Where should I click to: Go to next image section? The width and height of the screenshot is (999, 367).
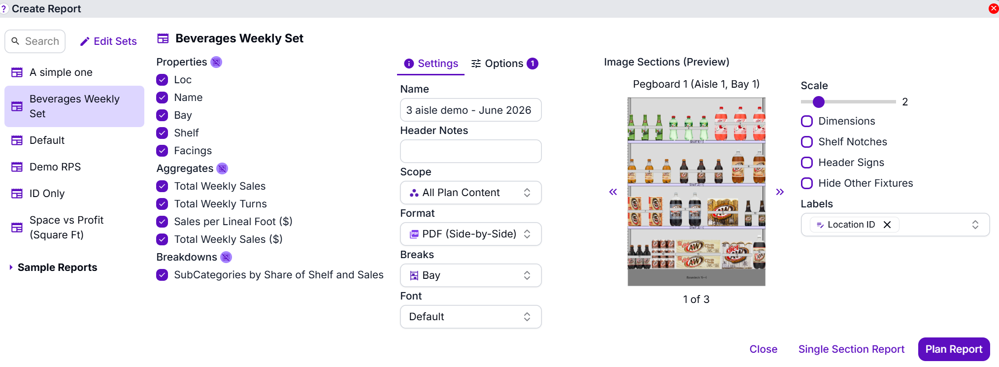(780, 192)
